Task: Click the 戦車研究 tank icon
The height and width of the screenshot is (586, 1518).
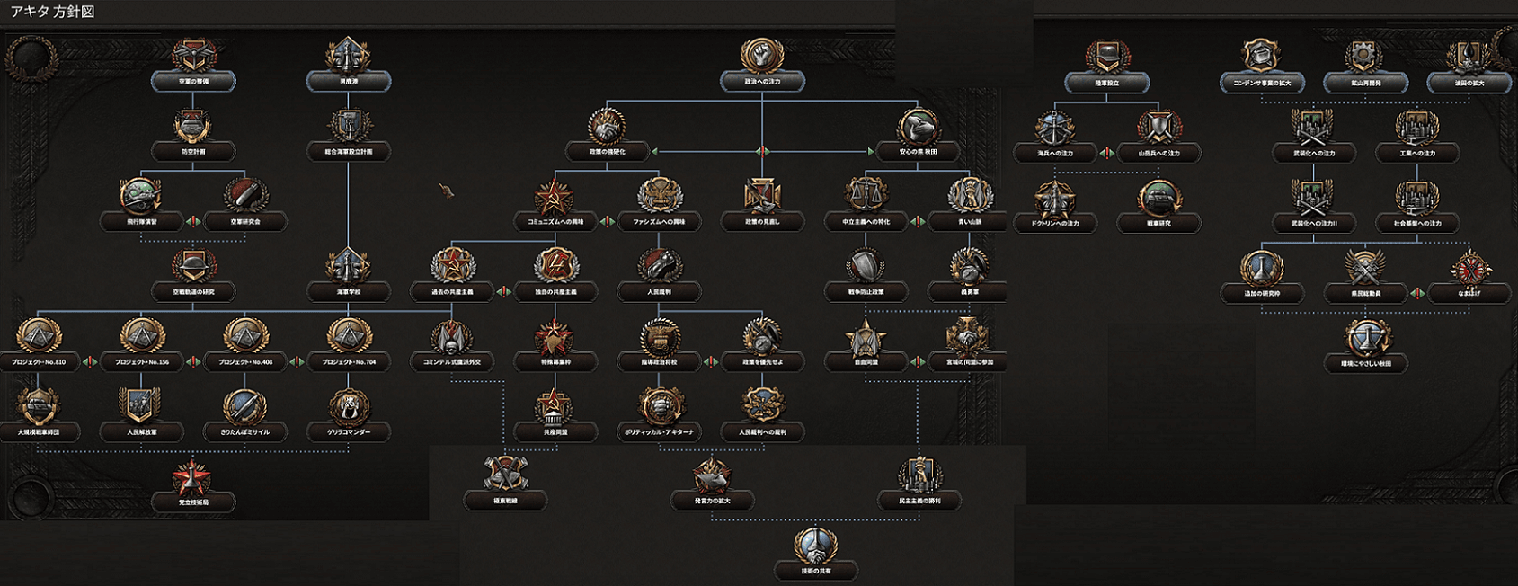Action: pos(1158,199)
